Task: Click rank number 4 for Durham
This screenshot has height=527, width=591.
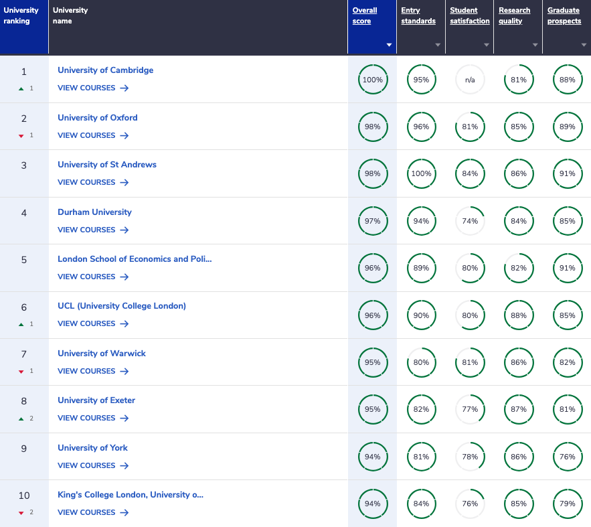Action: [x=23, y=213]
